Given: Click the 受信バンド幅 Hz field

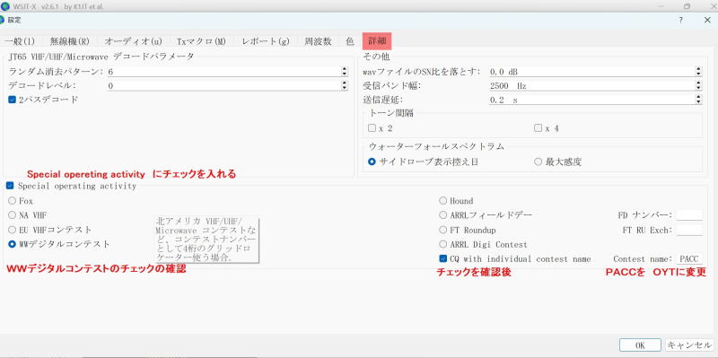Looking at the screenshot, I should coord(591,85).
